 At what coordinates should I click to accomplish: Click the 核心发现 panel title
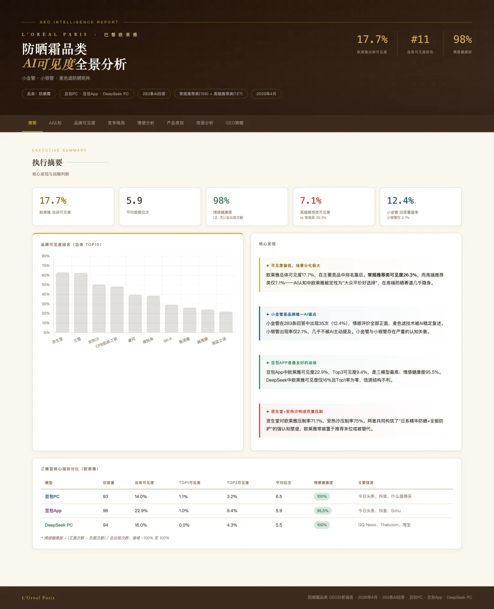click(267, 244)
